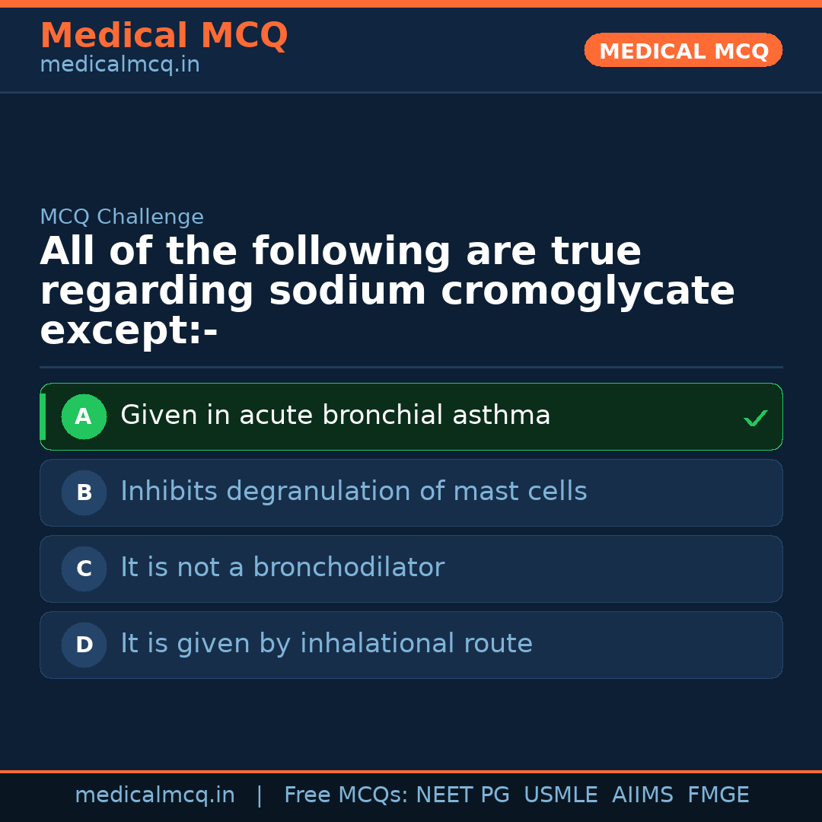The width and height of the screenshot is (822, 822).
Task: Visit medicalmcq.in link under the header title
Action: (x=119, y=65)
